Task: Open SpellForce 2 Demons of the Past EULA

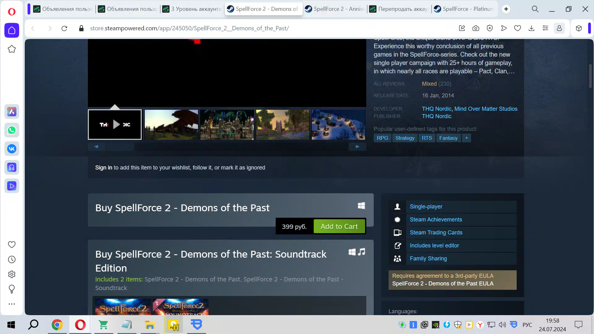Action: tap(443, 284)
